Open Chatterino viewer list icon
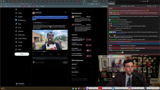Image resolution: width=160 pixels, height=90 pixels. [155, 6]
